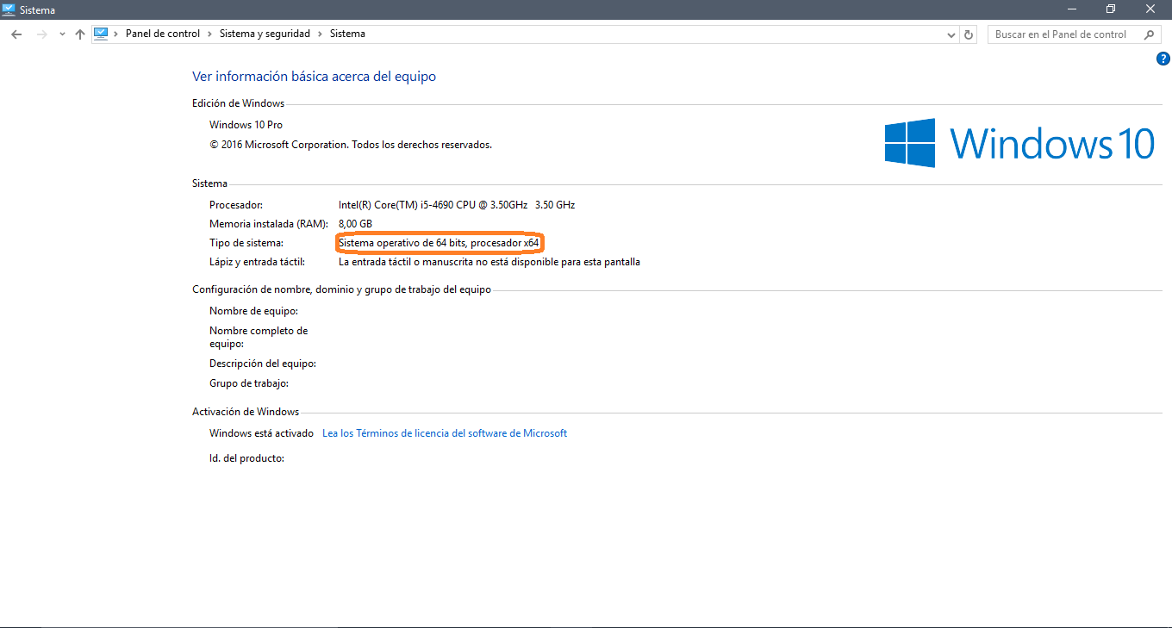Click the Nombre de equipo label
Screen dimensions: 1172x628
click(253, 311)
